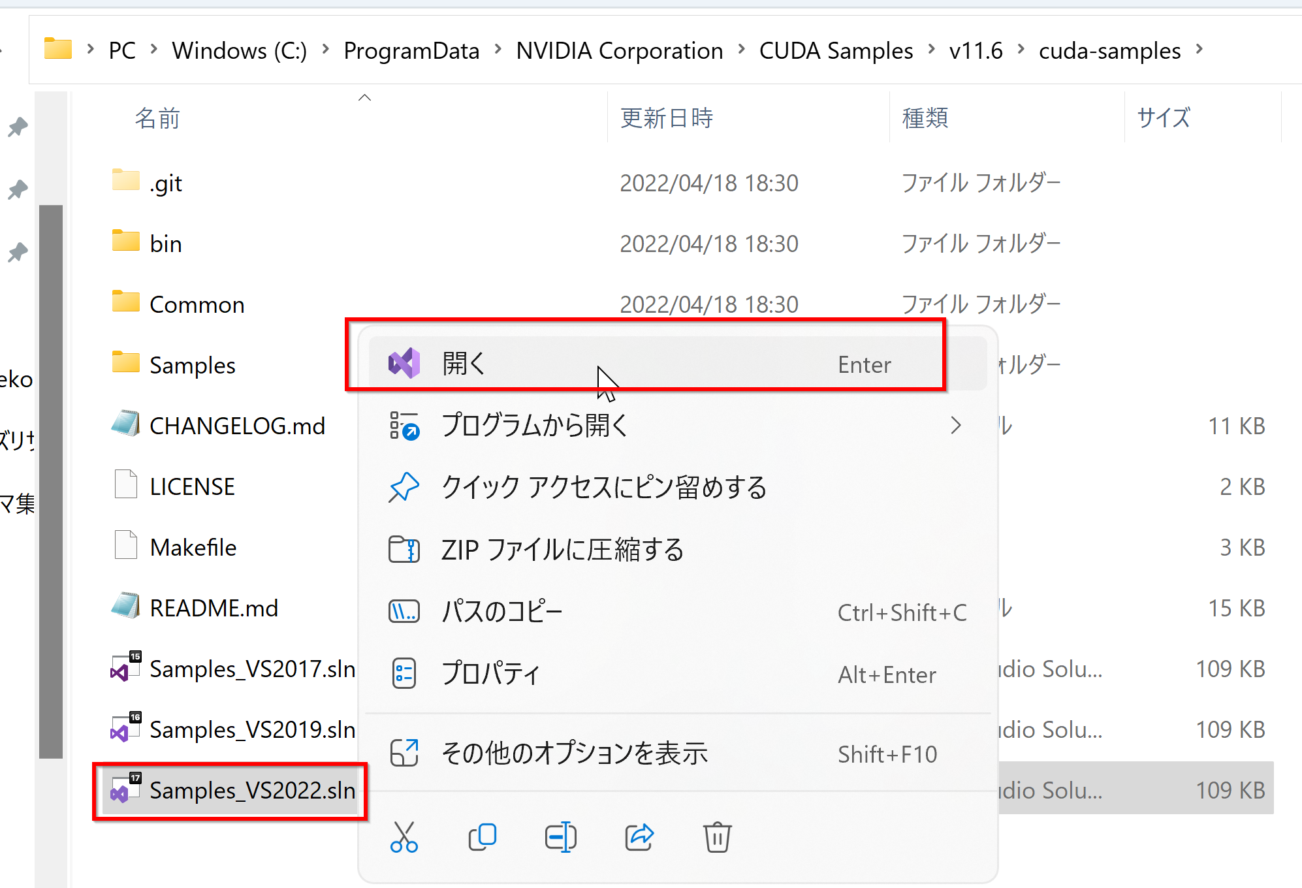Image resolution: width=1302 pixels, height=888 pixels.
Task: Select the Makefile file name
Action: pyautogui.click(x=193, y=547)
